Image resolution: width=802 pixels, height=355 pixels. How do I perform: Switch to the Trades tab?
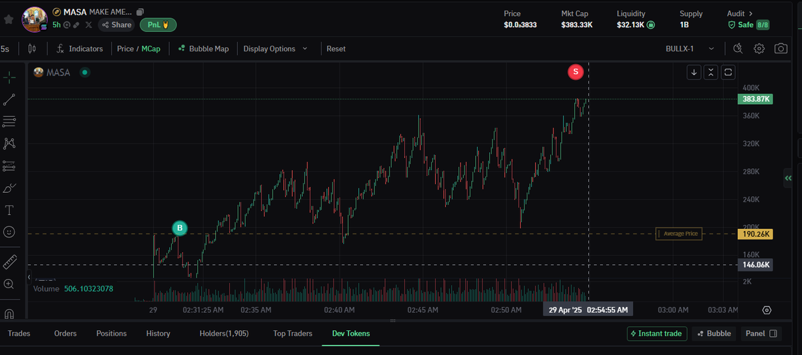19,334
